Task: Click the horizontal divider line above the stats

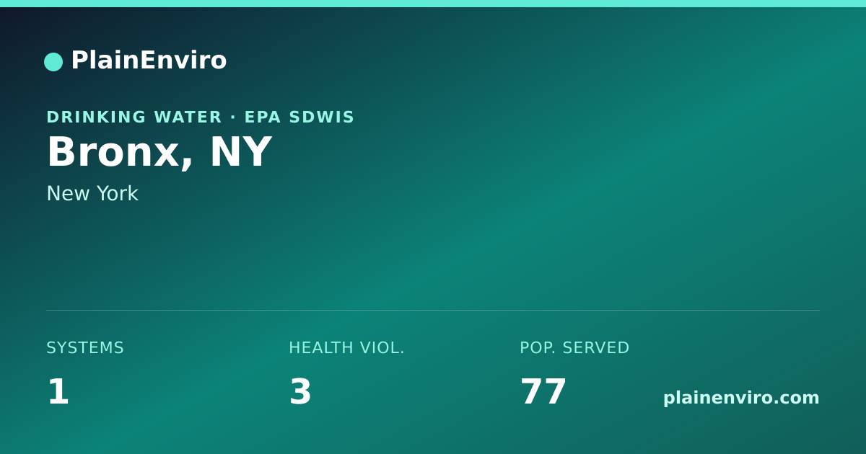Action: pyautogui.click(x=433, y=310)
